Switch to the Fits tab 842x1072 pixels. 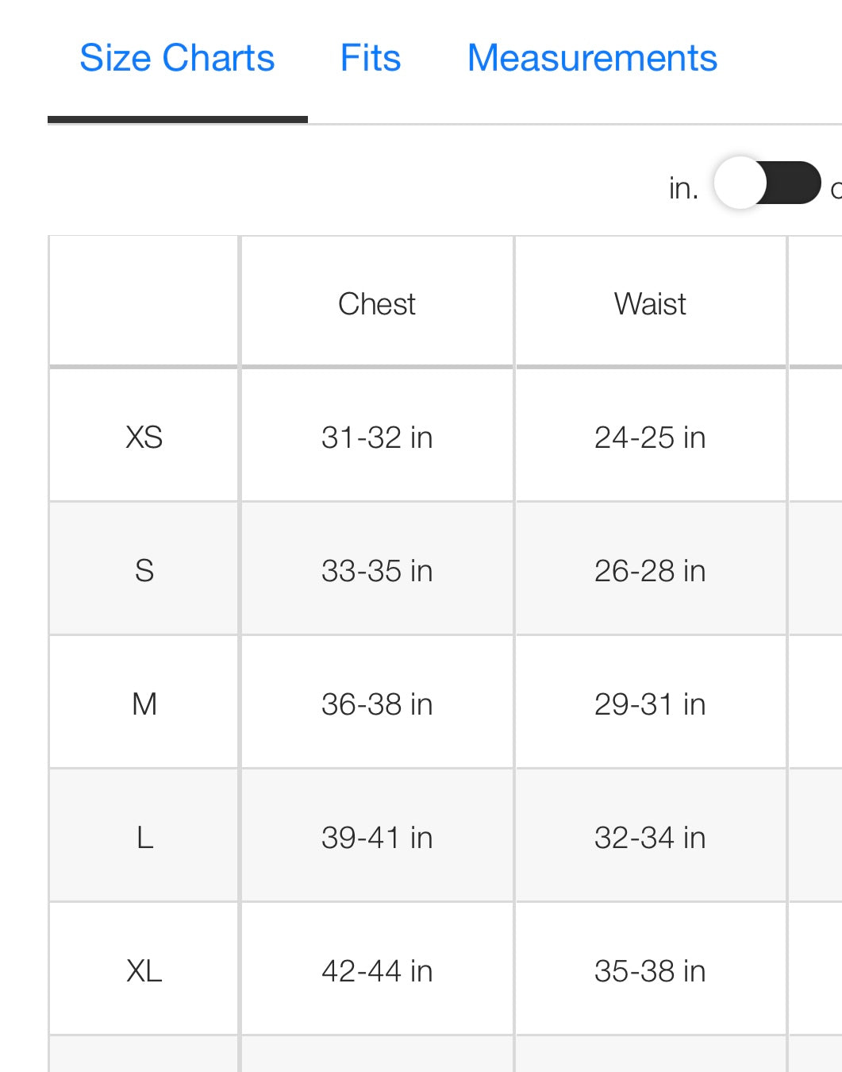(x=371, y=59)
